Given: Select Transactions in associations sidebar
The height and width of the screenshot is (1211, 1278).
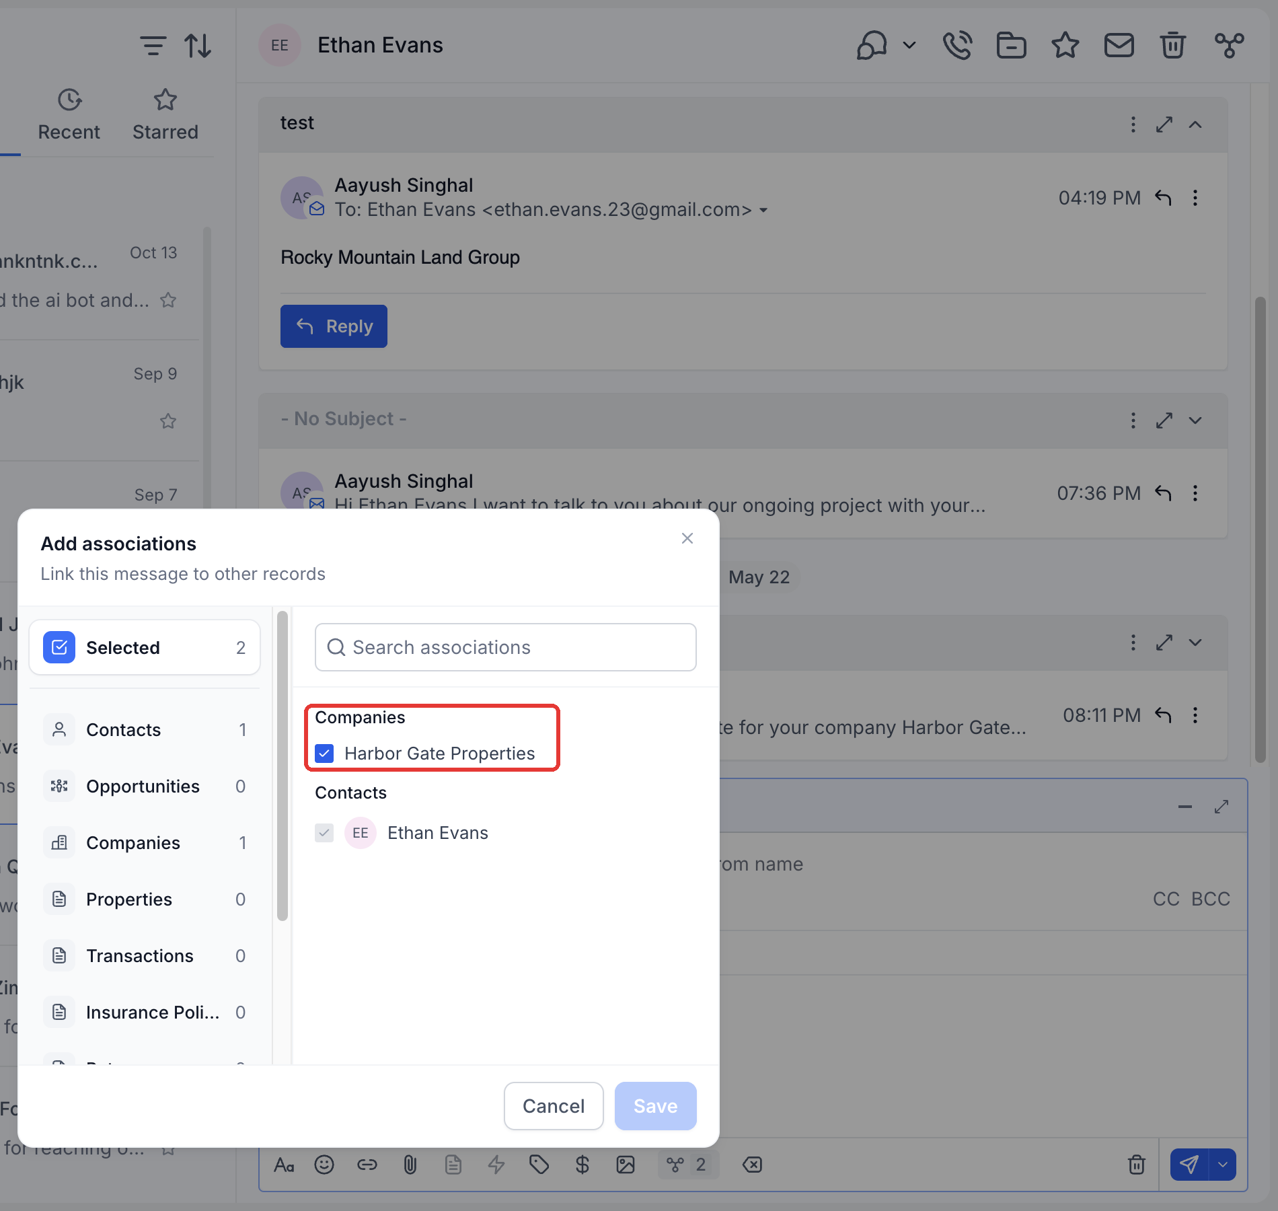Looking at the screenshot, I should pyautogui.click(x=145, y=956).
